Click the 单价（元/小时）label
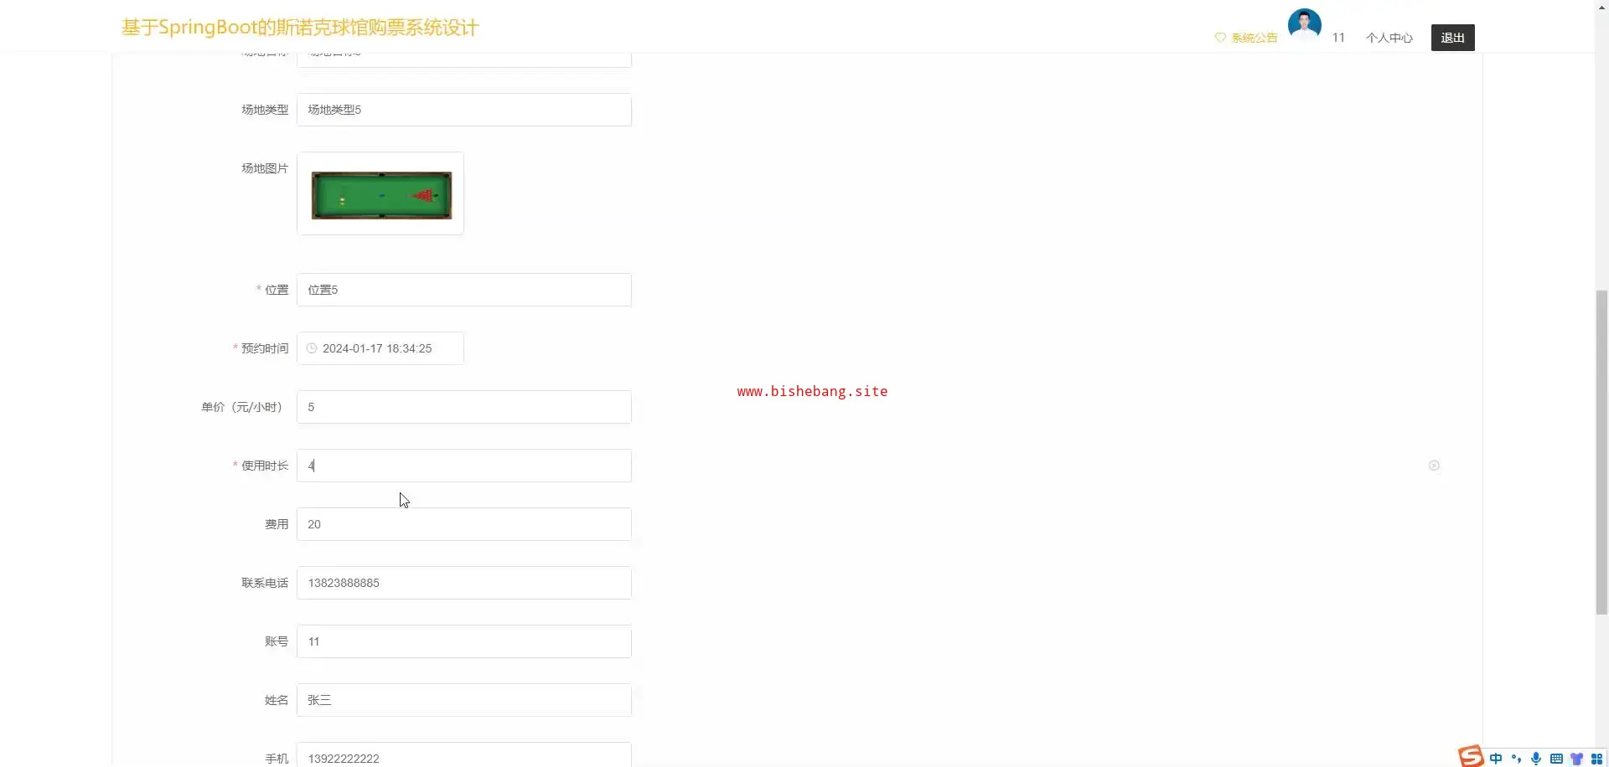Viewport: 1609px width, 767px height. (x=244, y=407)
